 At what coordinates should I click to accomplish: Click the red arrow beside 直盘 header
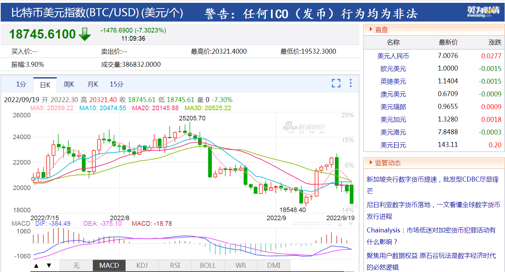click(370, 30)
